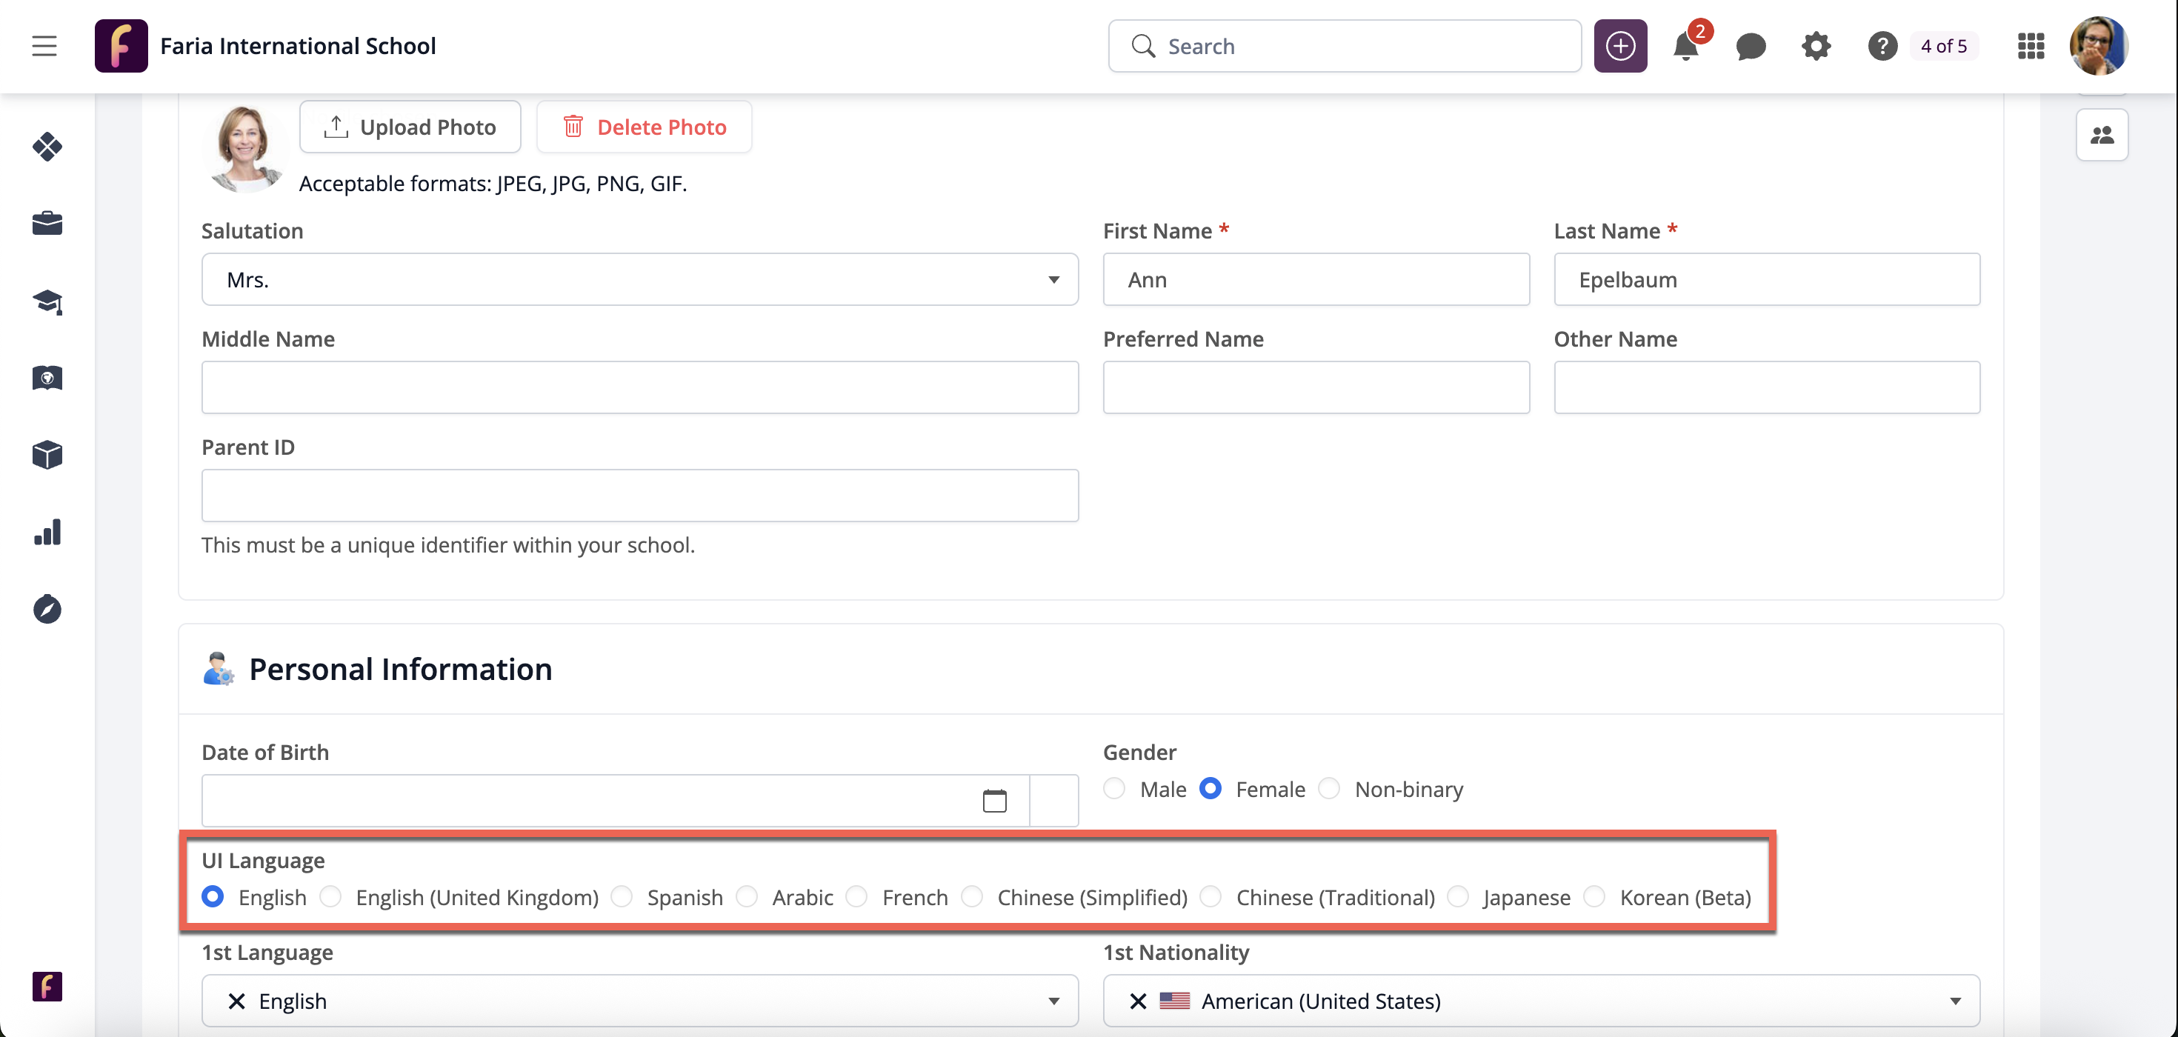Open the bar chart sidebar icon
This screenshot has height=1037, width=2178.
coord(47,533)
